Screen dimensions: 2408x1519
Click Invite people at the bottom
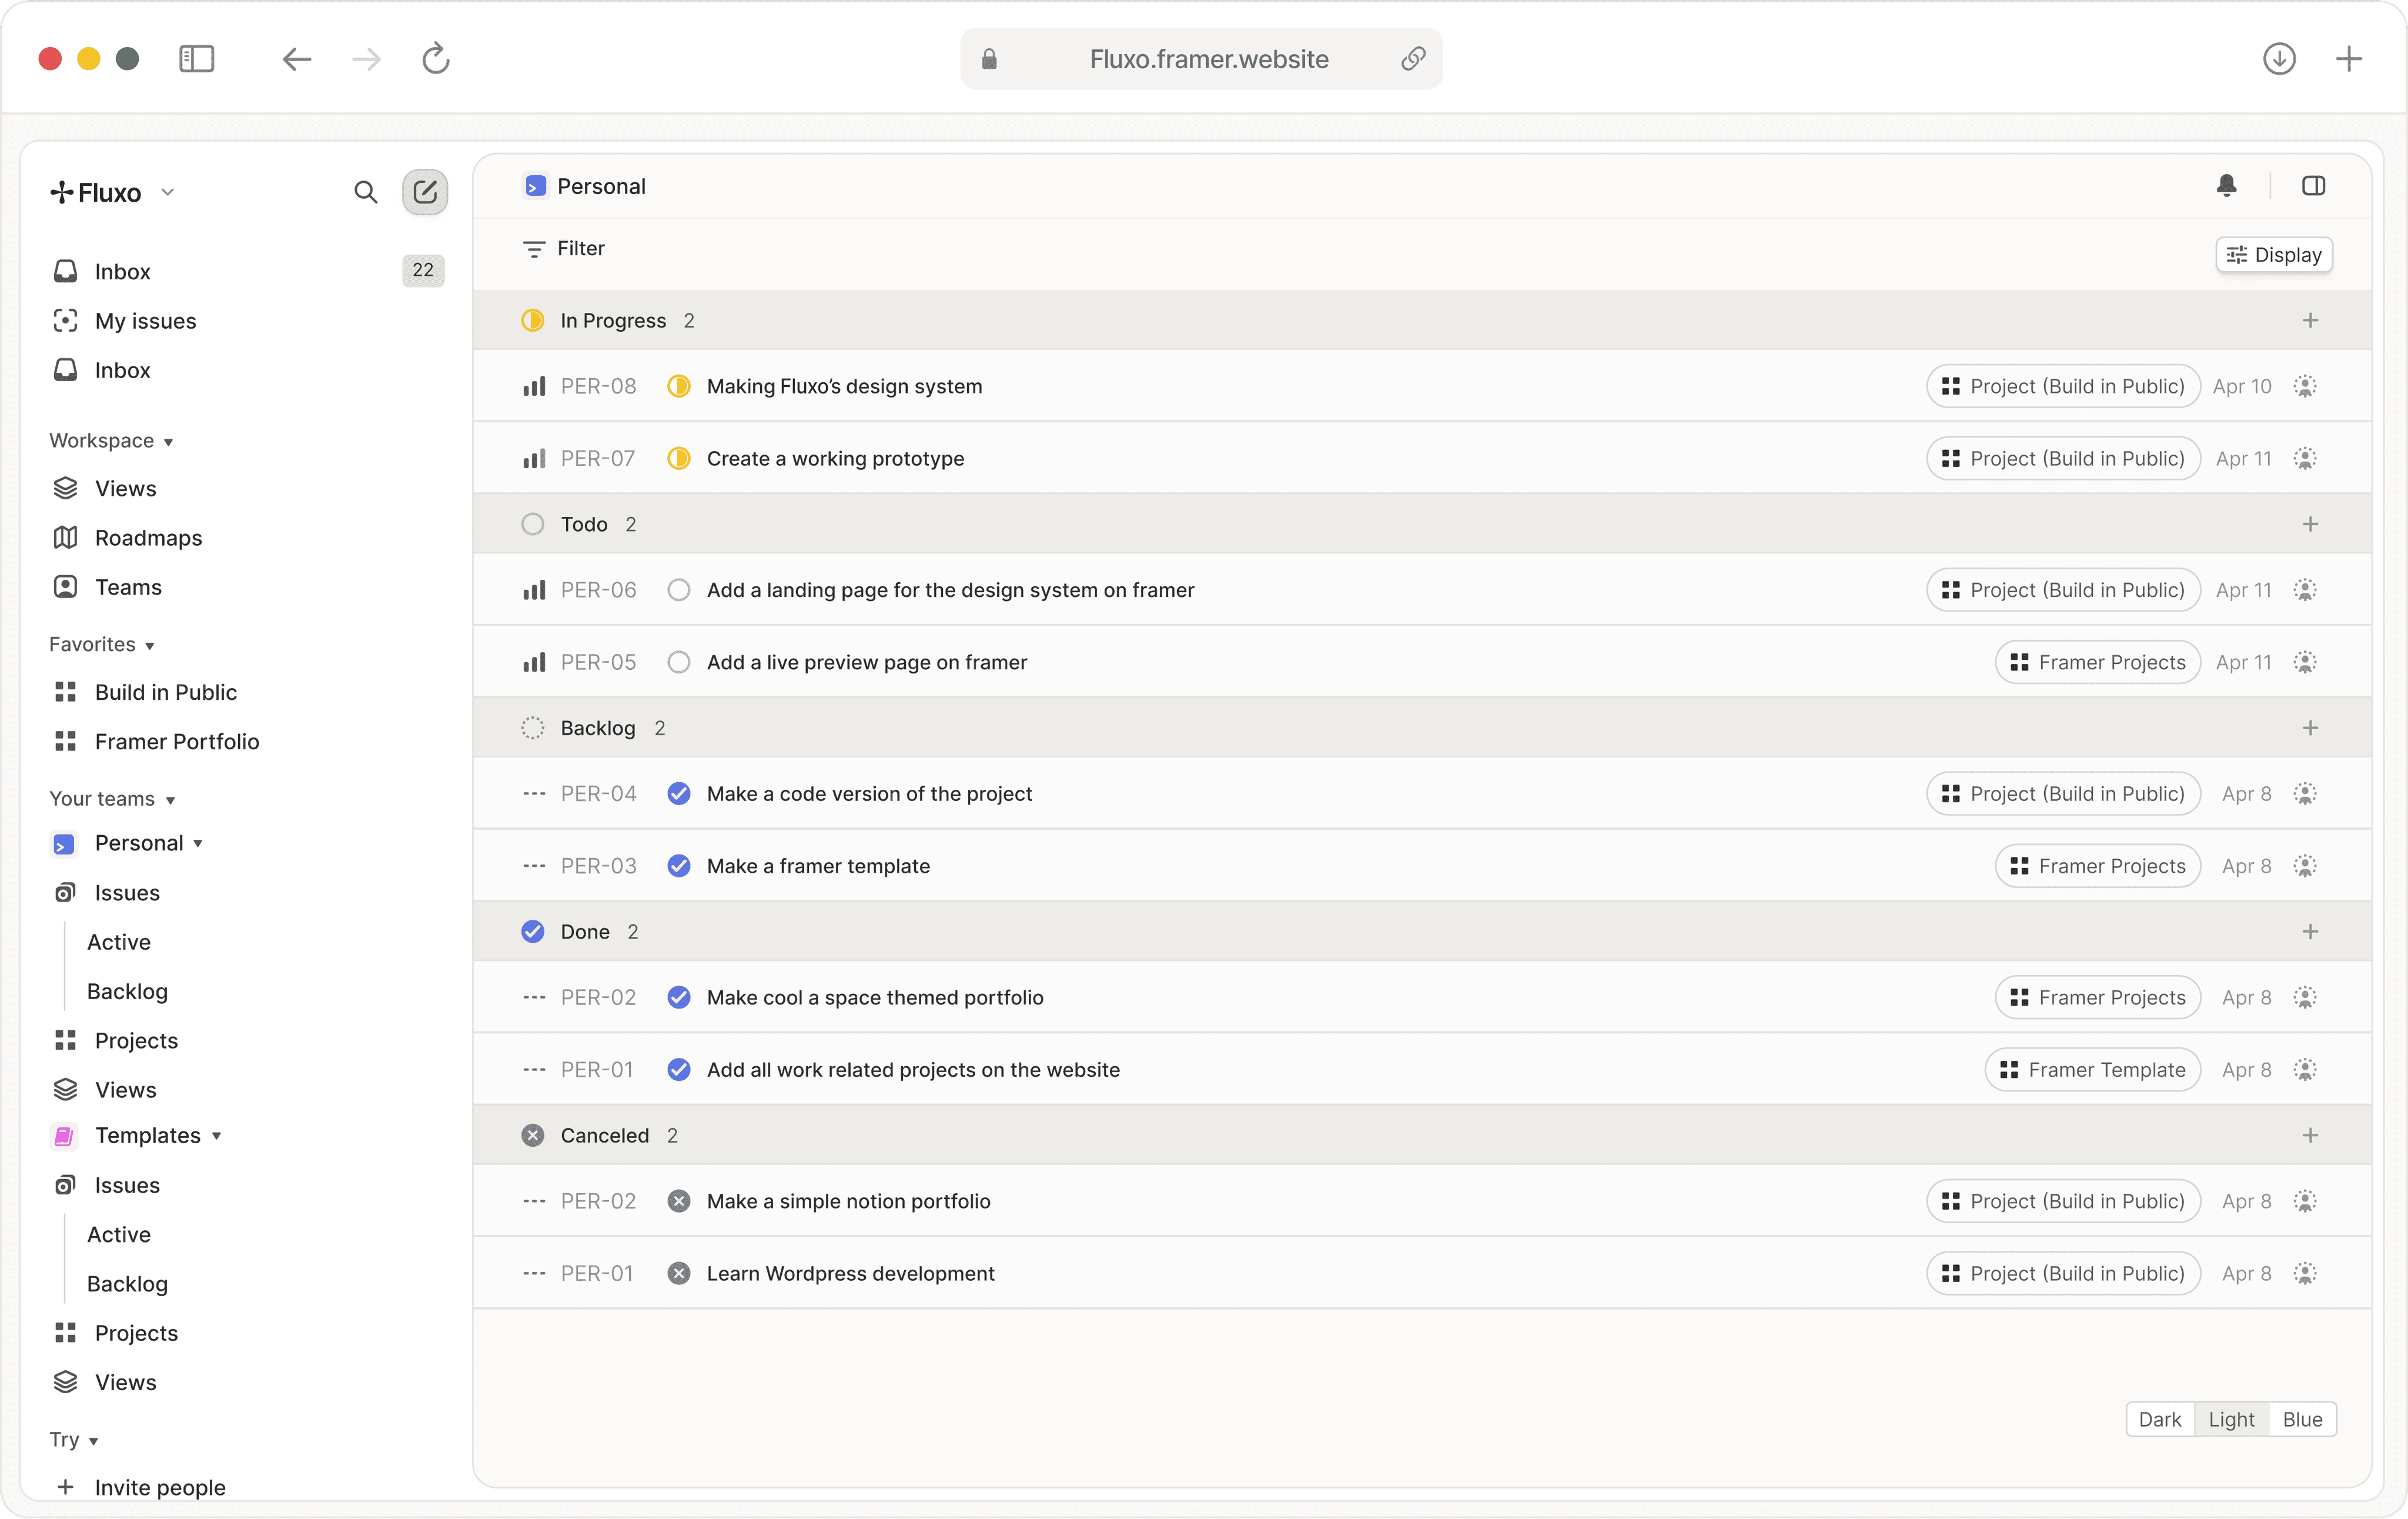(159, 1487)
